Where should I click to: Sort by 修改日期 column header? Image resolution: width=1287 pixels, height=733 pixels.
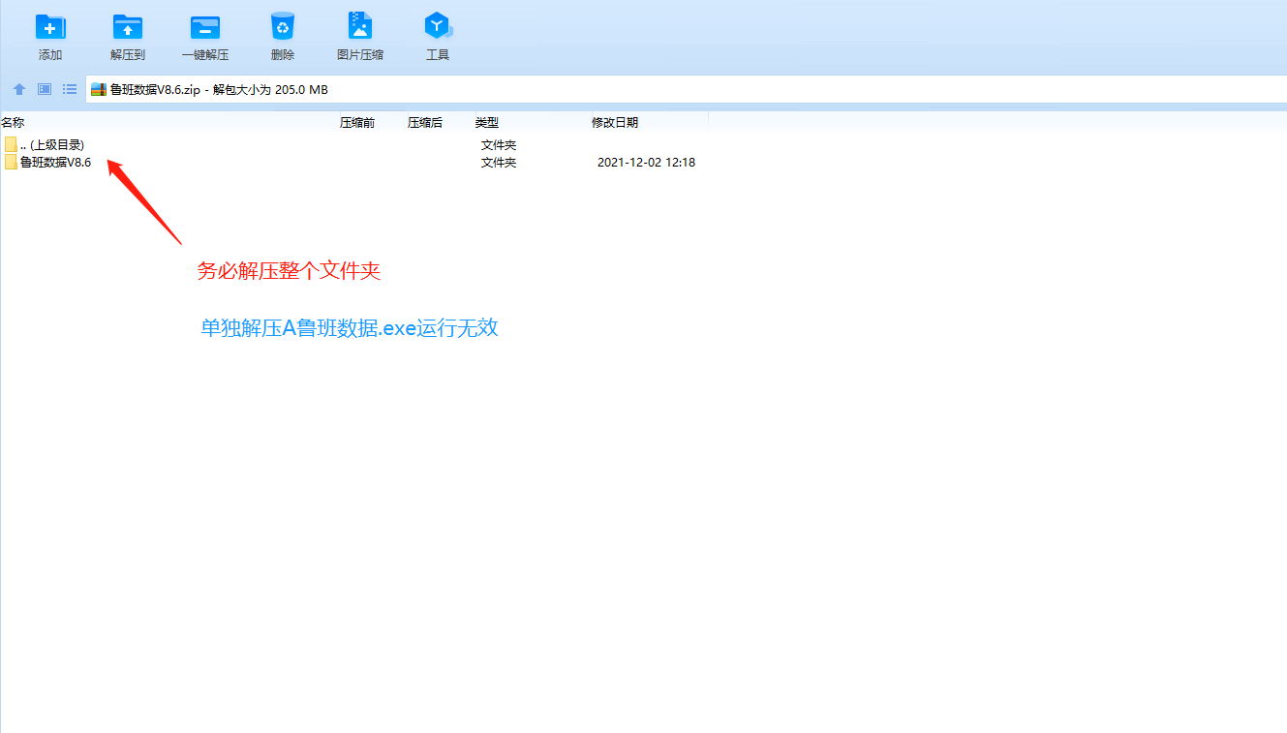click(615, 122)
